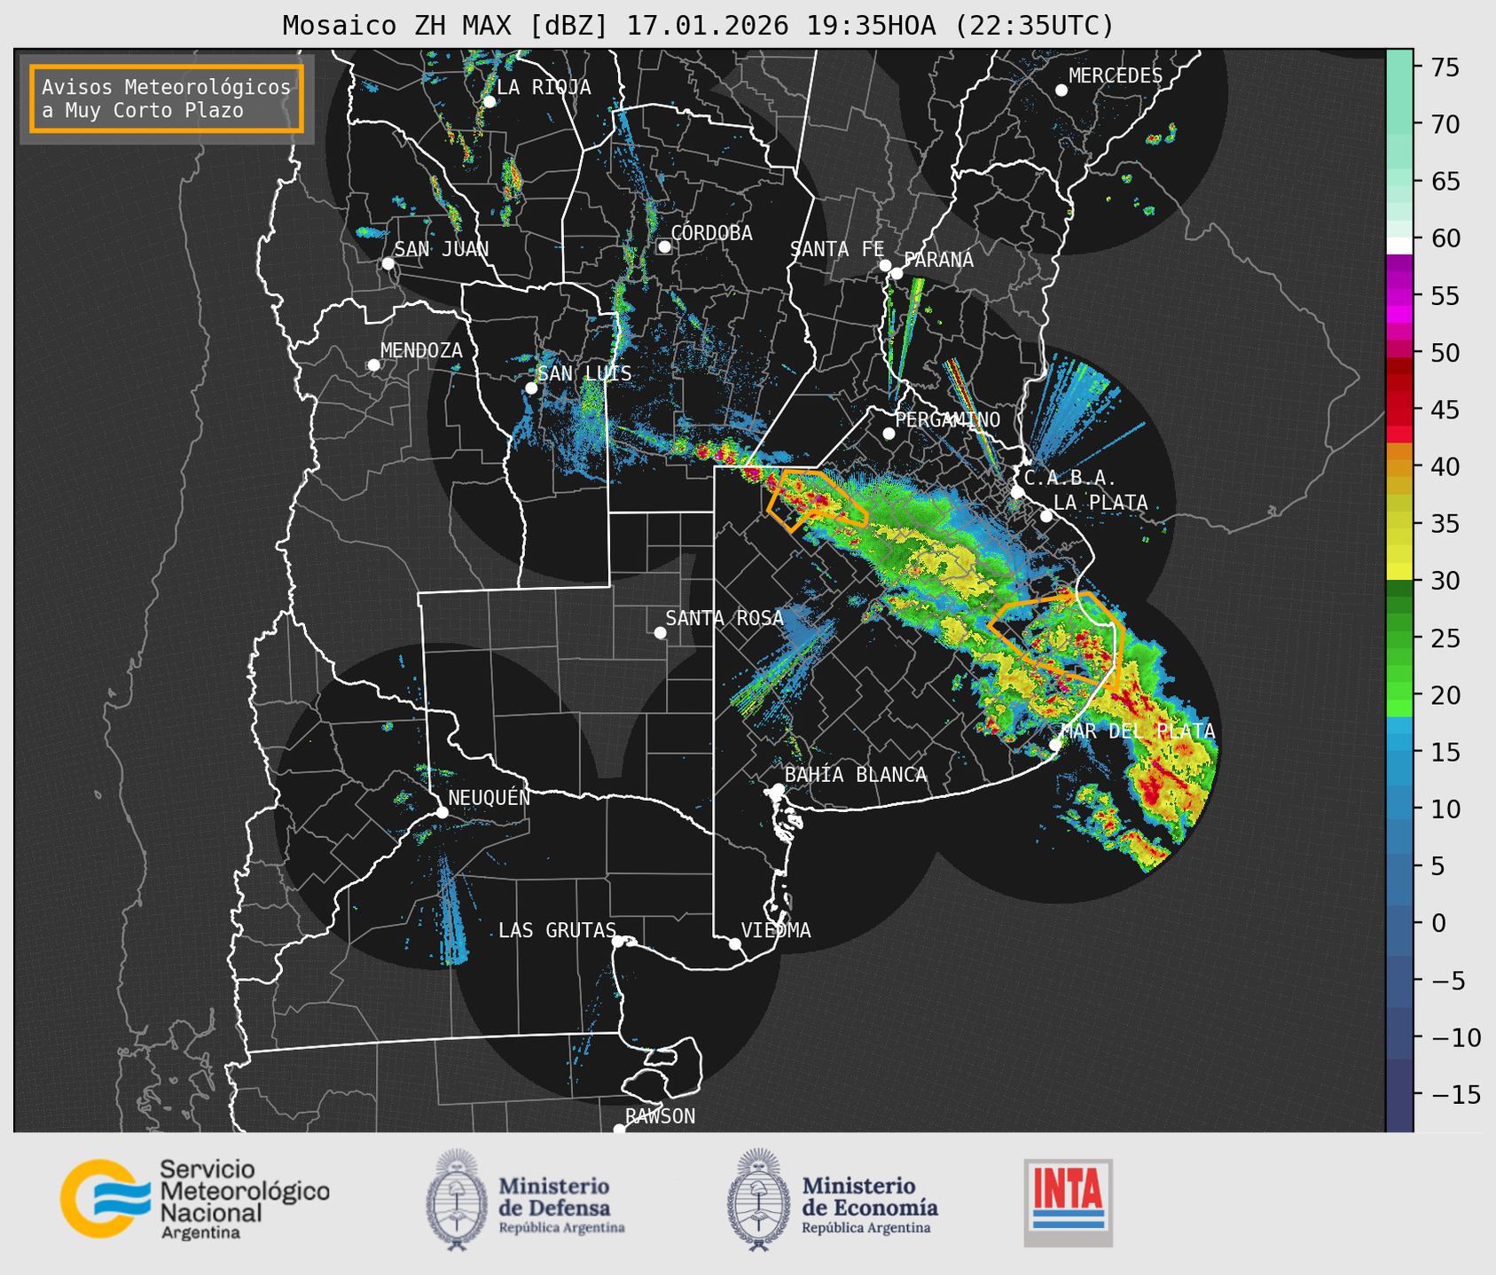Click the BAHÍA BLANCA label
The height and width of the screenshot is (1275, 1496).
856,775
